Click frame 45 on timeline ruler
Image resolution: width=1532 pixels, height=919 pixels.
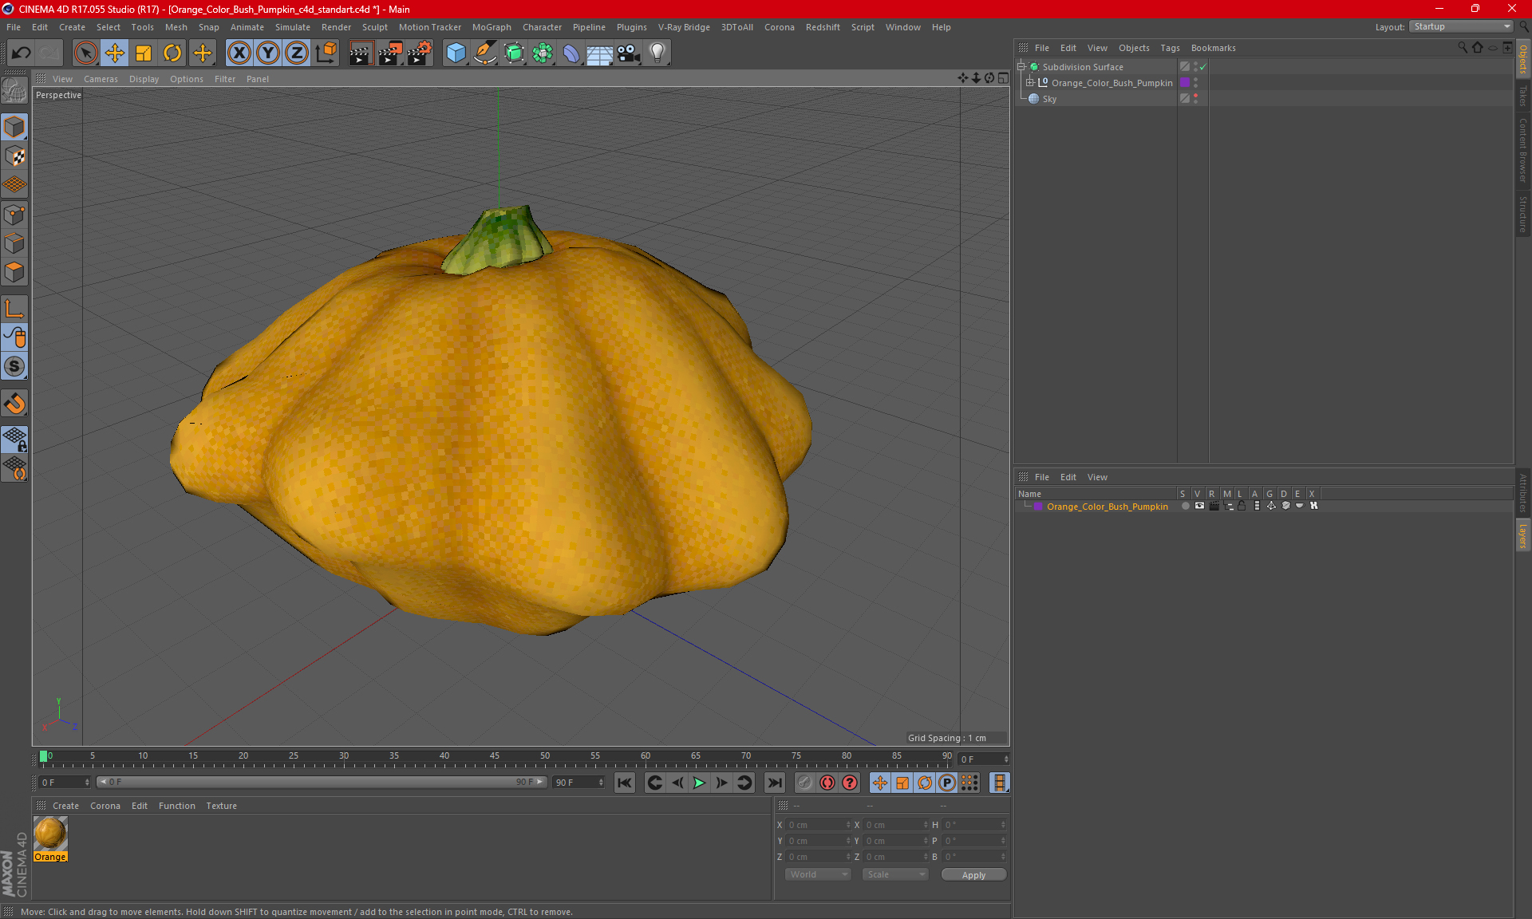(x=495, y=756)
